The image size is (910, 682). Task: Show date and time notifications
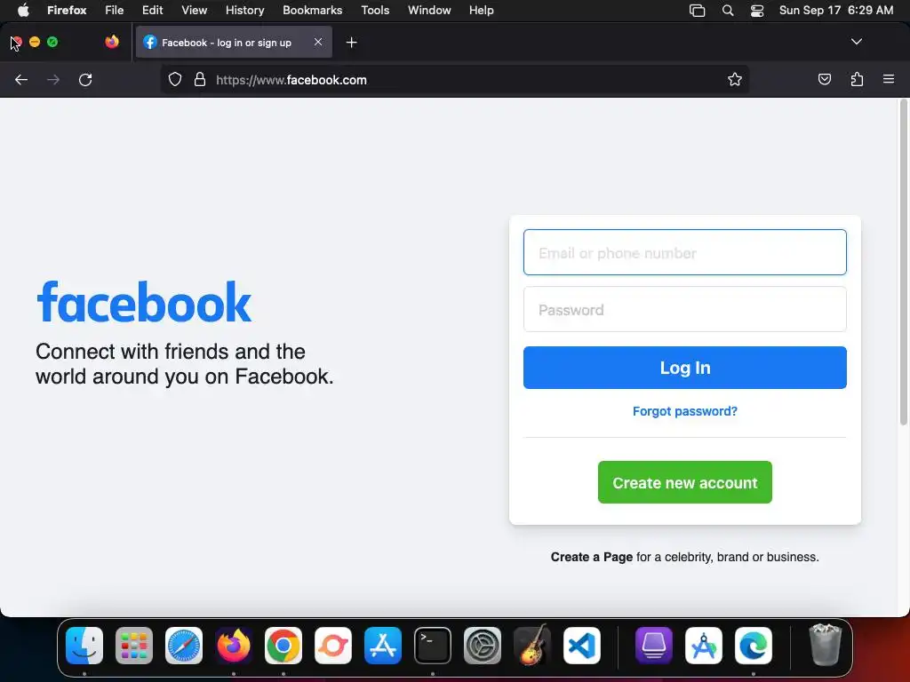click(x=836, y=11)
